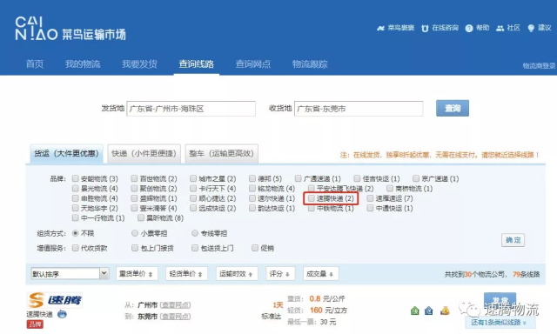Tick the 中通快运 (1) brand checkbox
Viewport: 557px width, 334px height.
coord(370,208)
